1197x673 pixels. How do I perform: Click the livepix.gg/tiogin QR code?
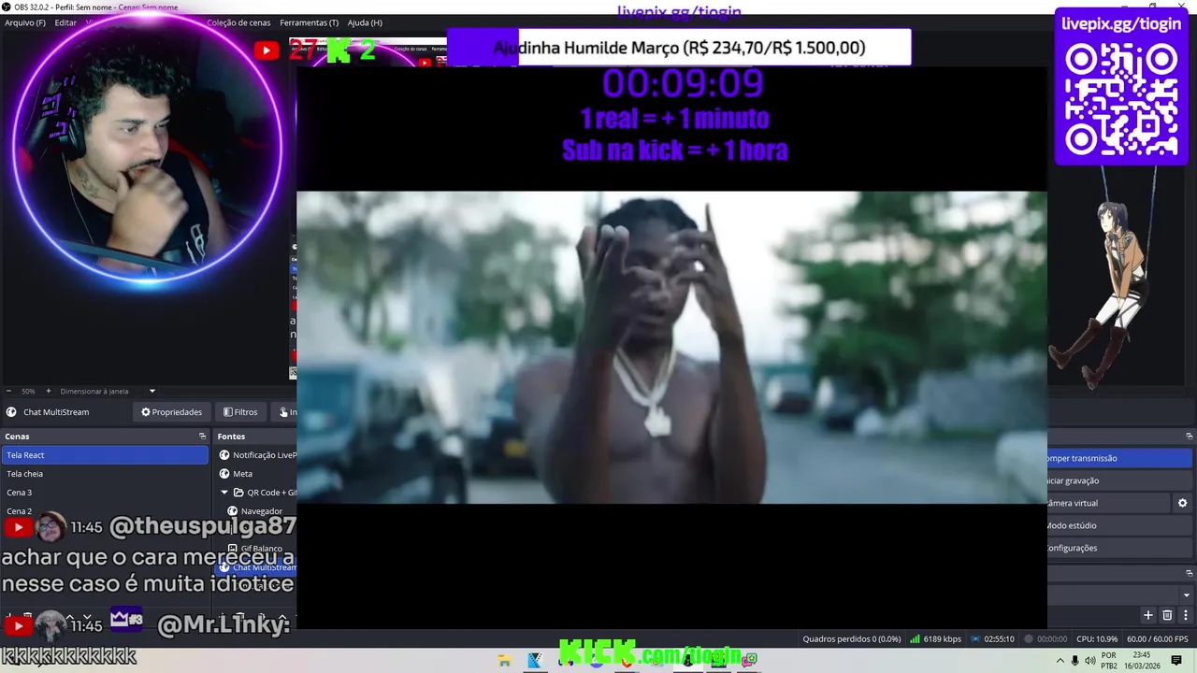(1121, 100)
